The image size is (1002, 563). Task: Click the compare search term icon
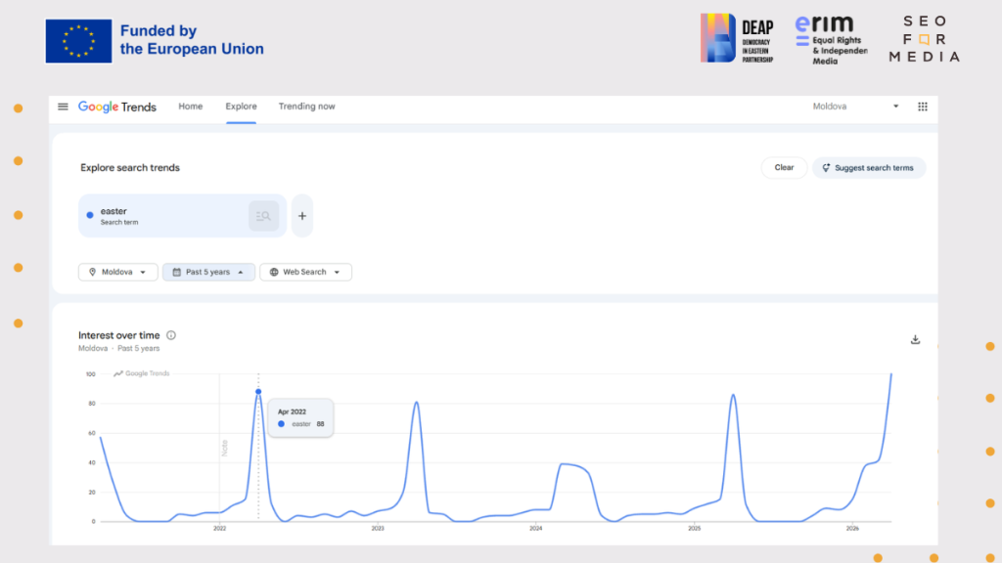click(263, 216)
